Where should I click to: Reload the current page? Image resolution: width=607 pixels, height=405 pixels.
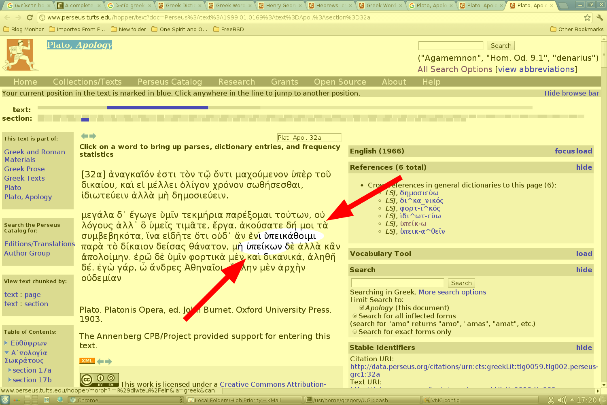tap(30, 17)
